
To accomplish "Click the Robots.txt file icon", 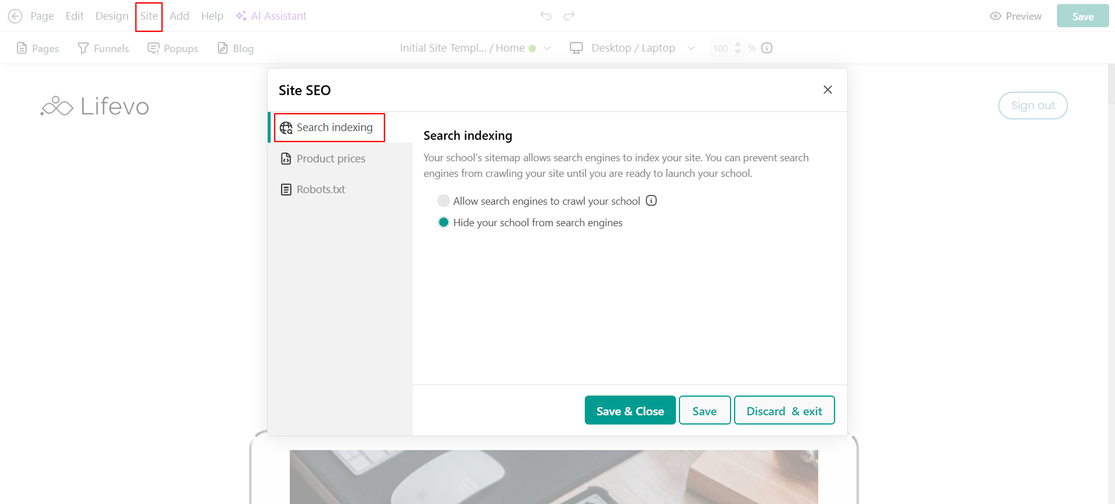I will 286,190.
